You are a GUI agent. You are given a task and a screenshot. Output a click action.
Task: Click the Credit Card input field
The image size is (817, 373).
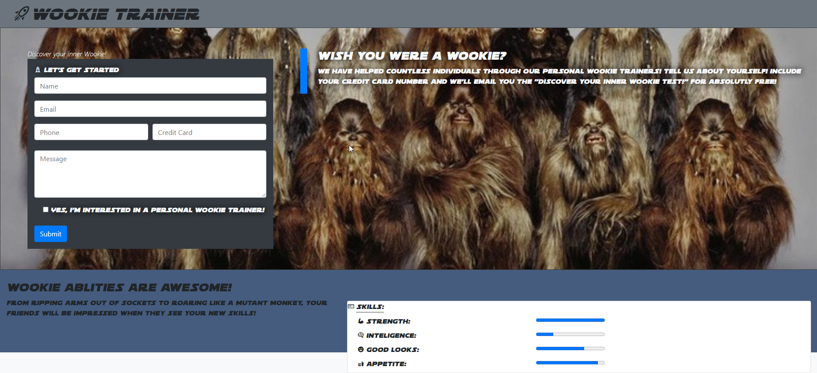click(209, 132)
